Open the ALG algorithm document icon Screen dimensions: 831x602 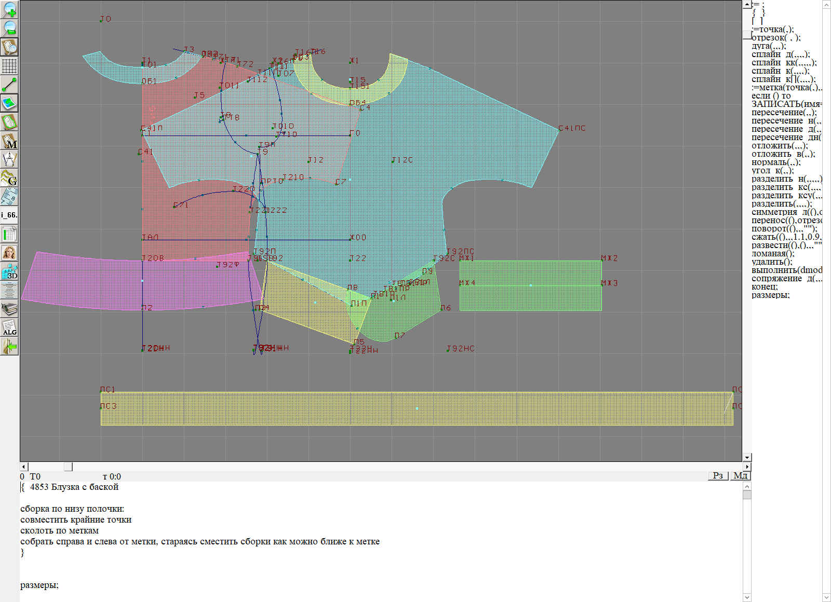pyautogui.click(x=9, y=327)
